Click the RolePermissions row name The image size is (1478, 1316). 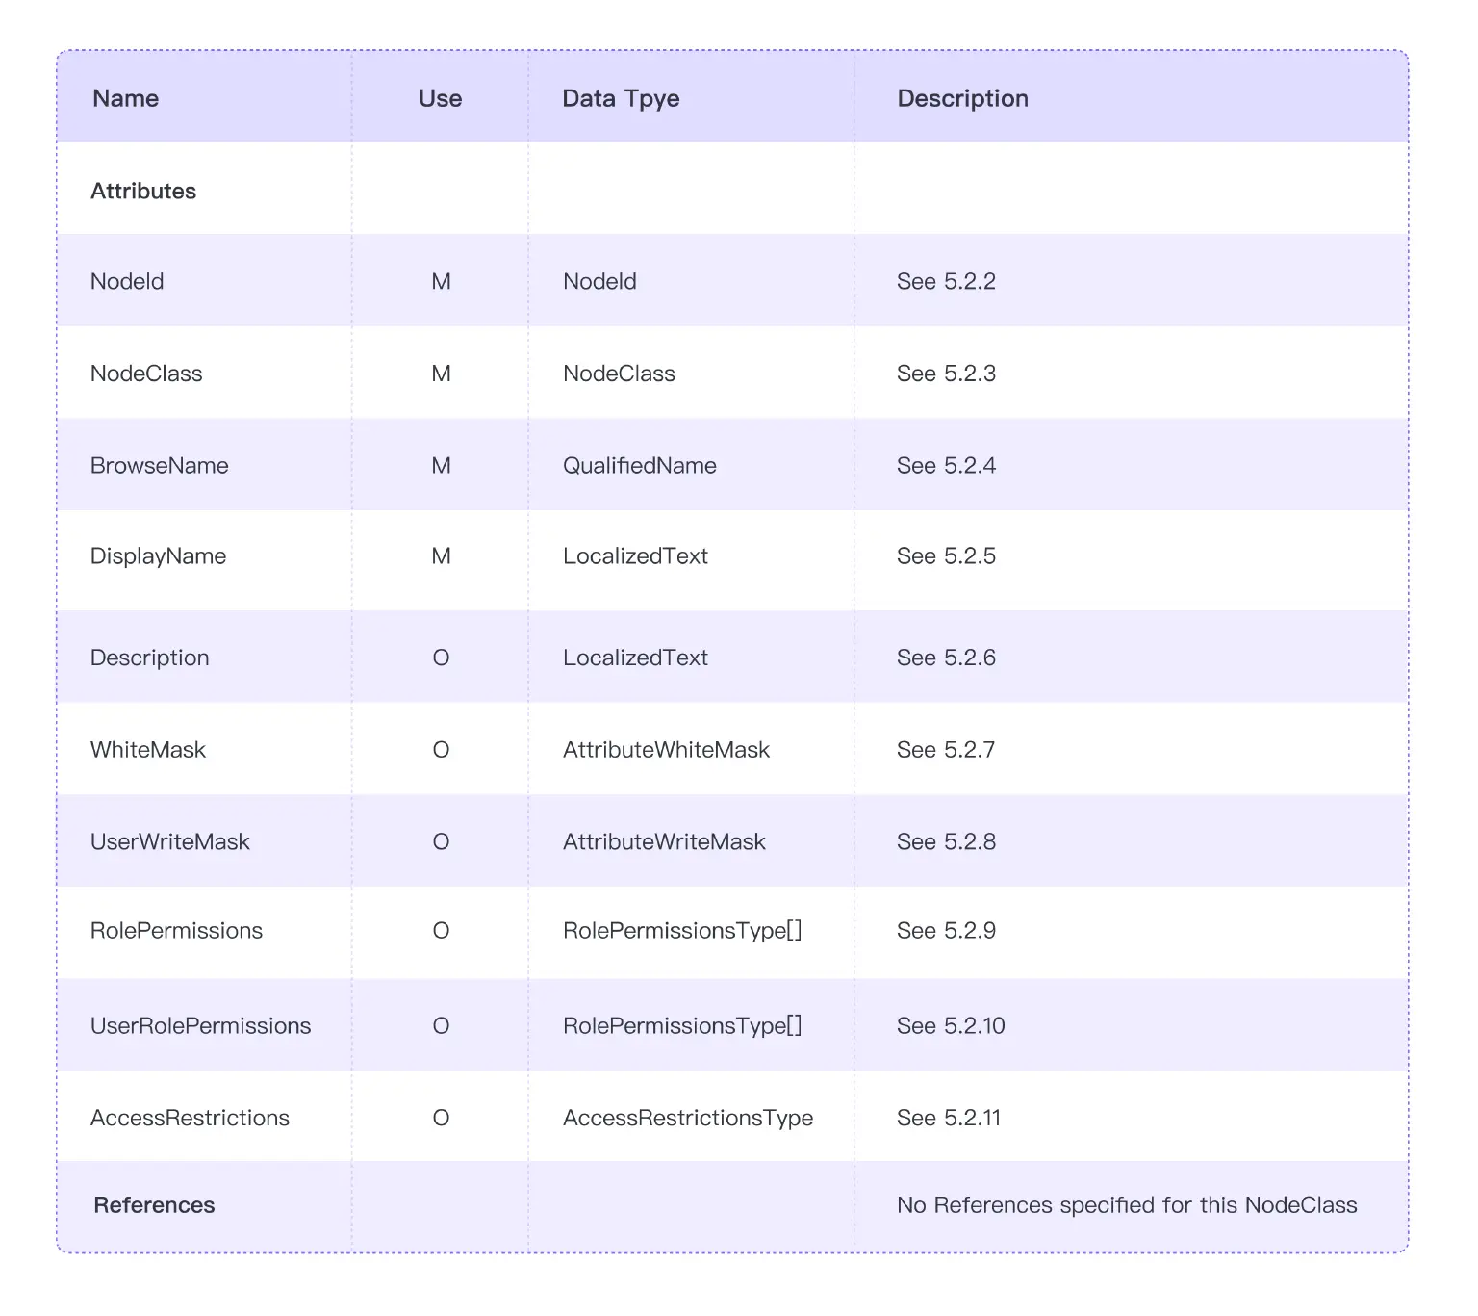pyautogui.click(x=176, y=931)
